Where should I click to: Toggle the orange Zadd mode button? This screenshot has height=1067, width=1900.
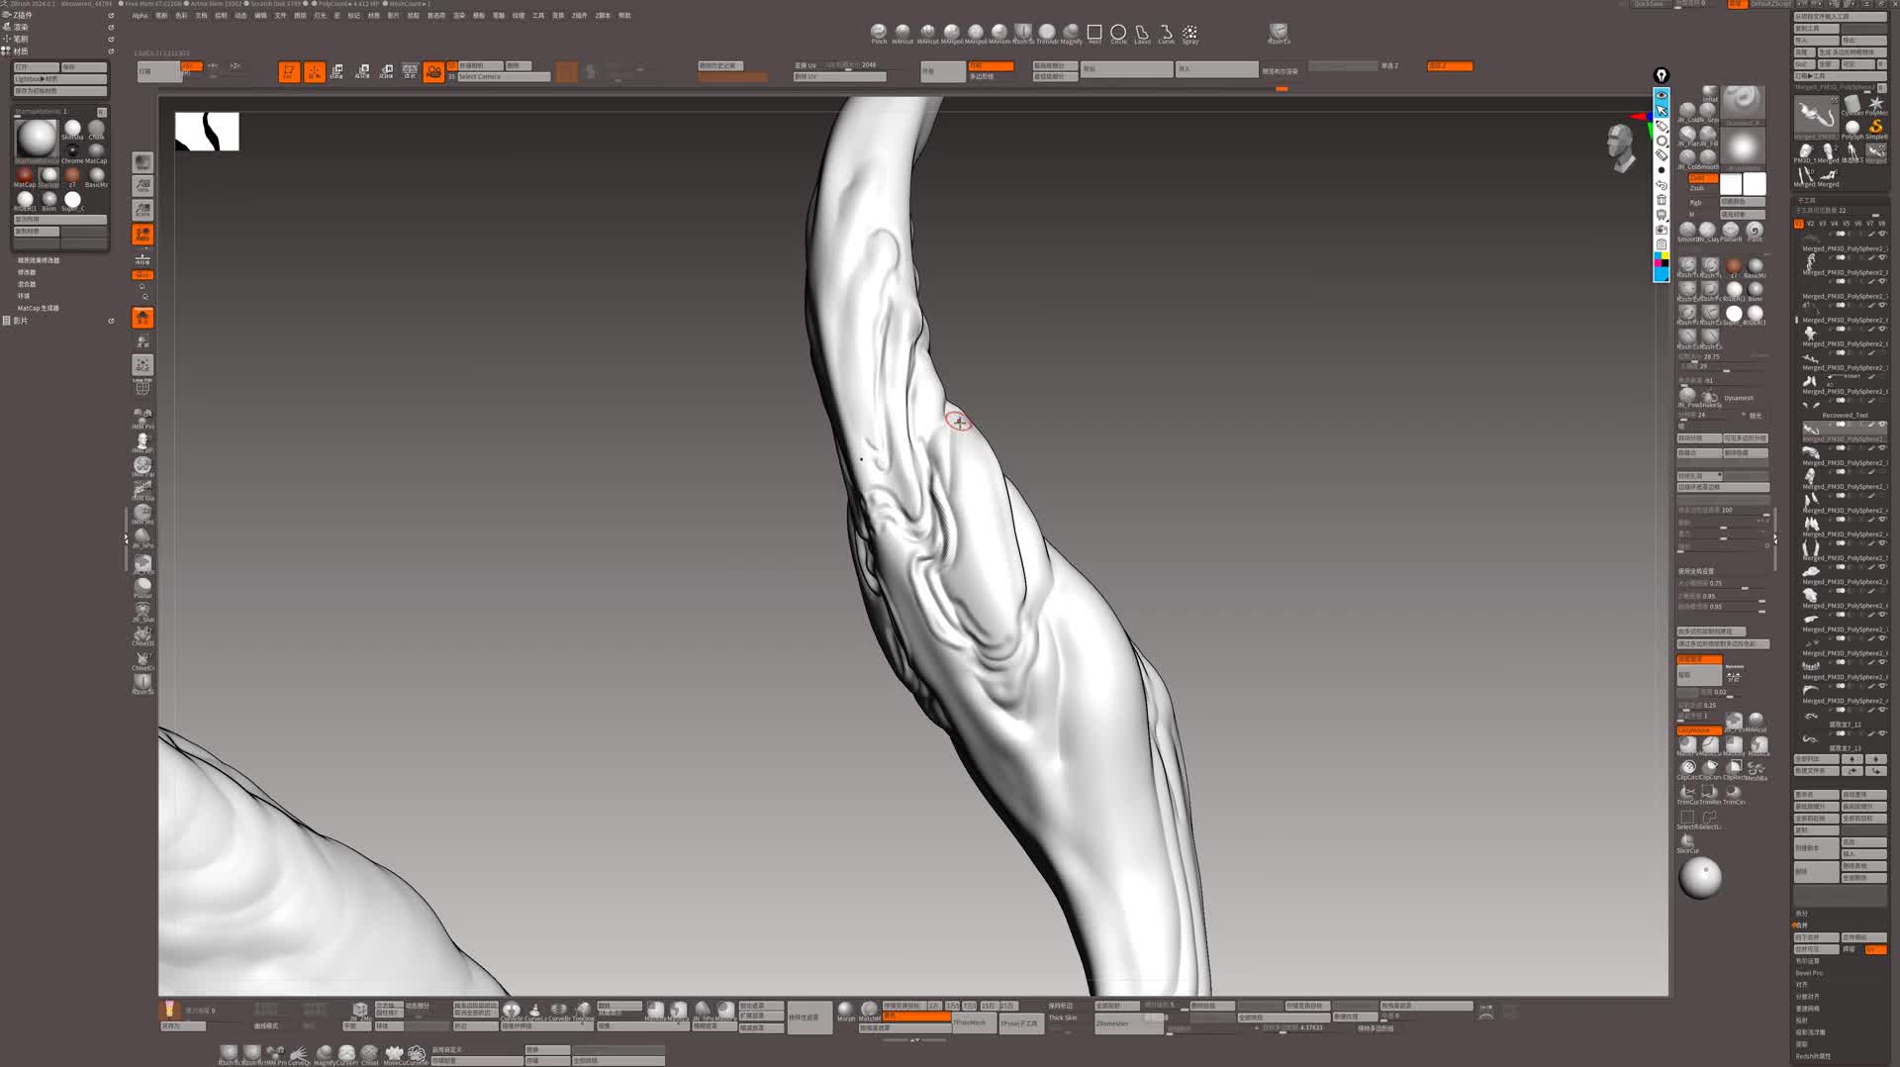click(1702, 178)
